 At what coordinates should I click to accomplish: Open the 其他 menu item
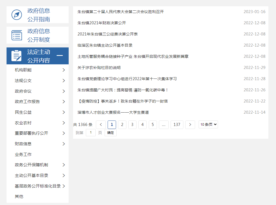19,197
